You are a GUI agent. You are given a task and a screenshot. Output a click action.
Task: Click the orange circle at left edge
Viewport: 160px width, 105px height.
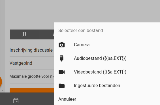point(1,81)
